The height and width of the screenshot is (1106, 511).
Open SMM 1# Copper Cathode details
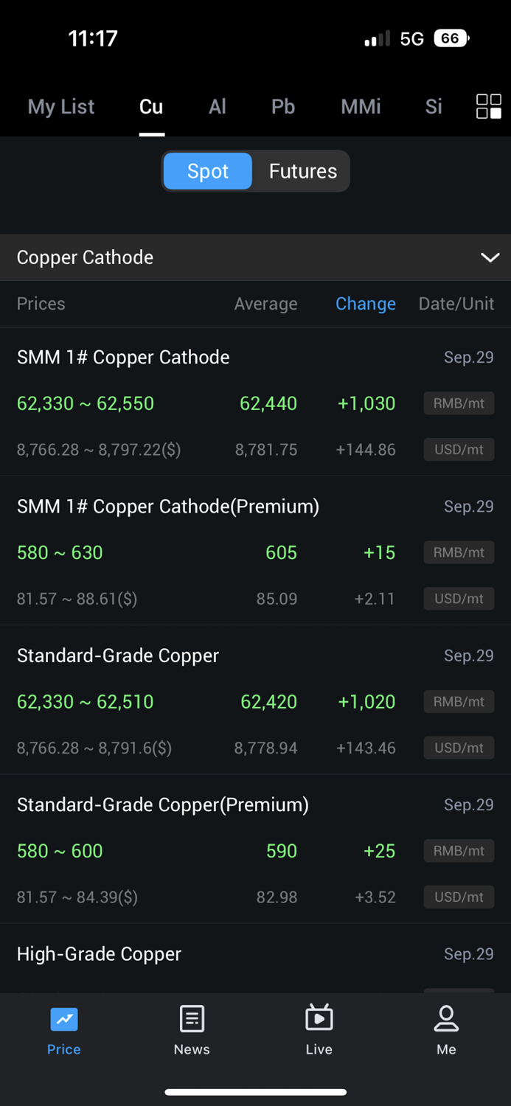[123, 357]
